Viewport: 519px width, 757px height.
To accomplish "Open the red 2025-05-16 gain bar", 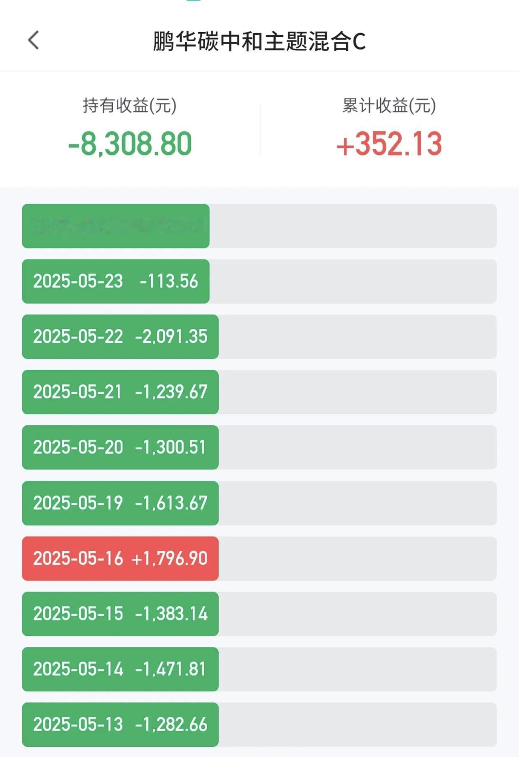I will (x=120, y=559).
